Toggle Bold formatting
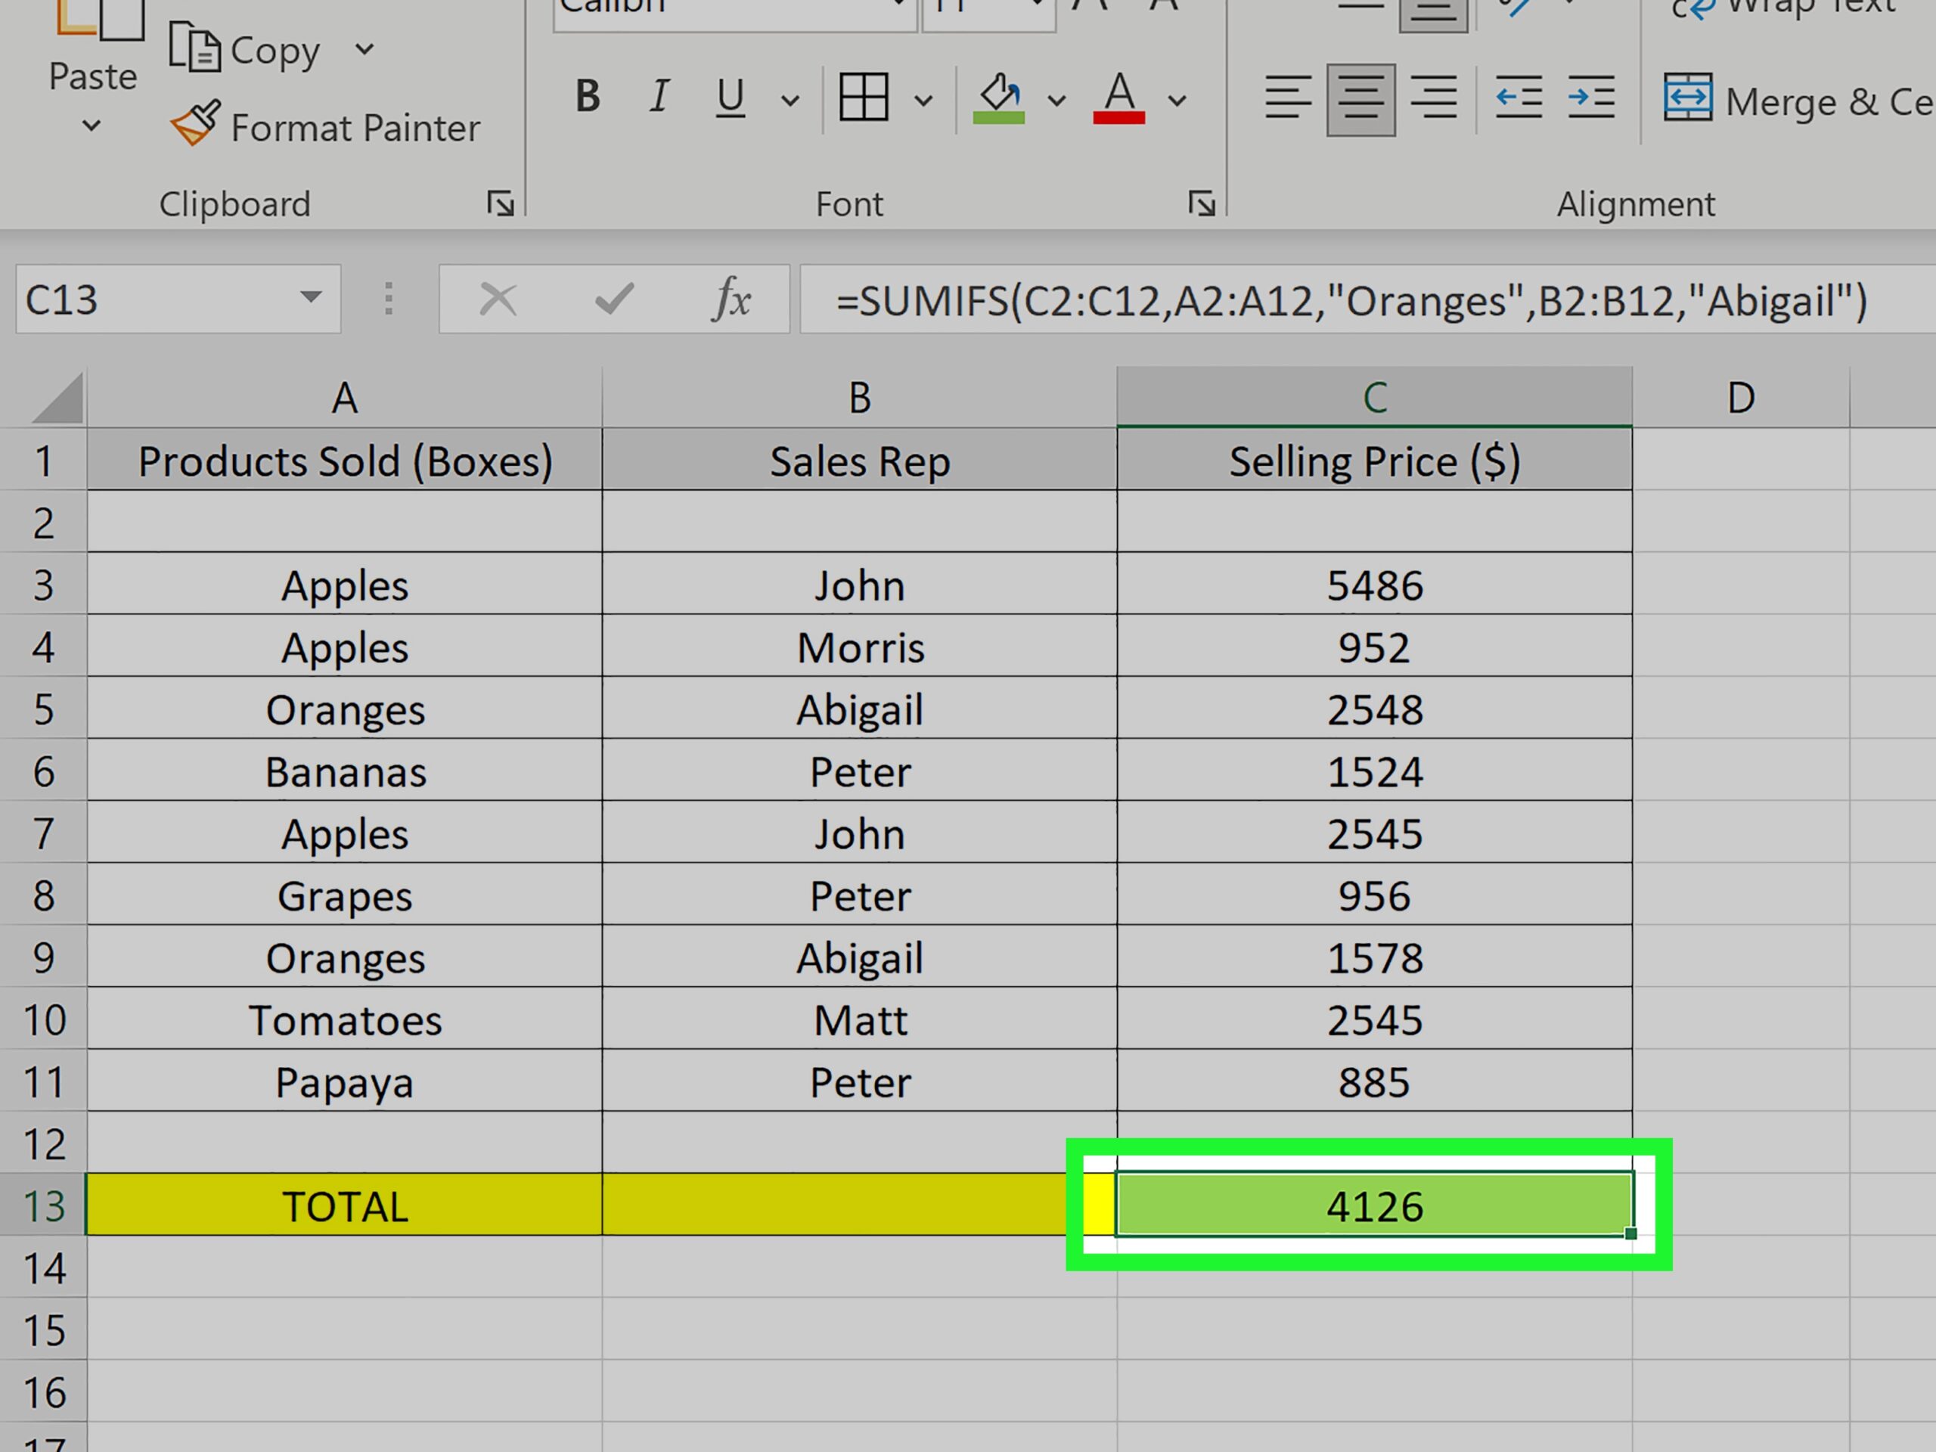Viewport: 1936px width, 1452px height. click(x=588, y=96)
